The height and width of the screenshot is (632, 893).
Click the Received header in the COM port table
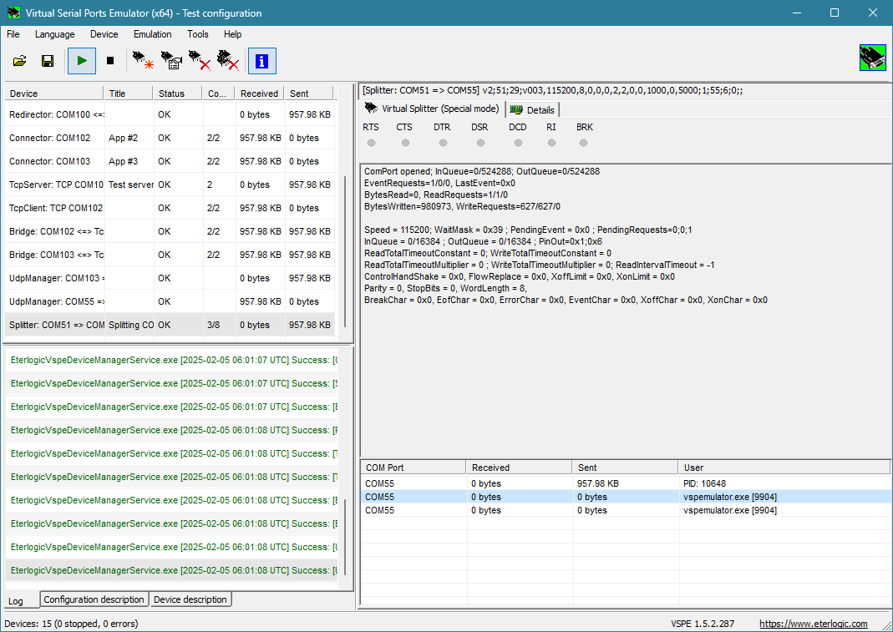coord(519,468)
